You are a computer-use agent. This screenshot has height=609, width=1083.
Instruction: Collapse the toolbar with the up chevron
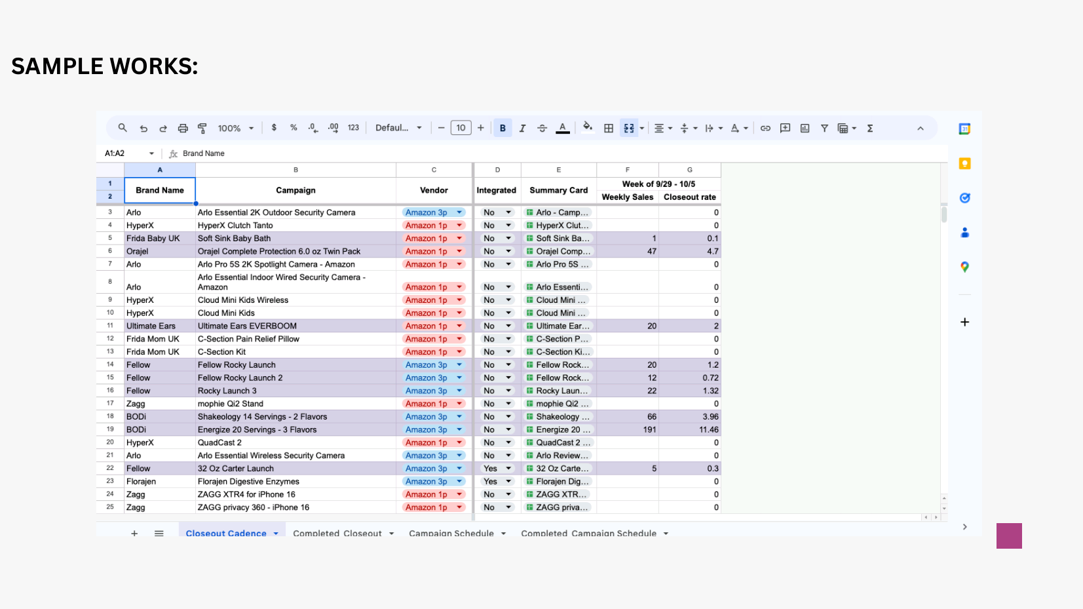(x=921, y=128)
